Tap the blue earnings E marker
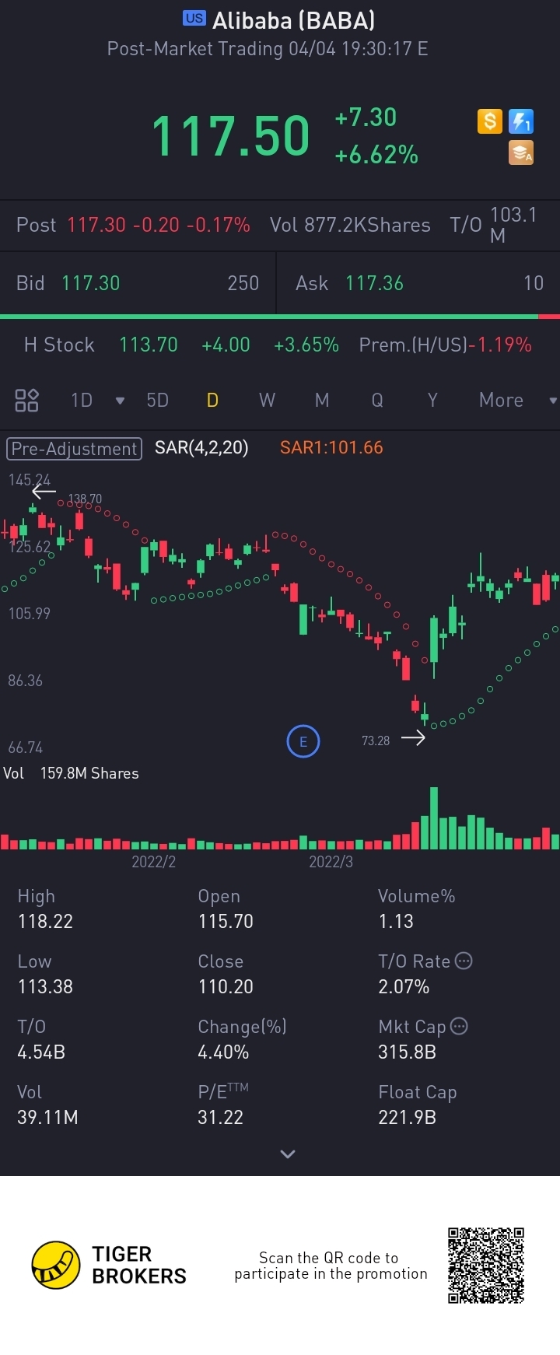The image size is (560, 1355). point(303,741)
